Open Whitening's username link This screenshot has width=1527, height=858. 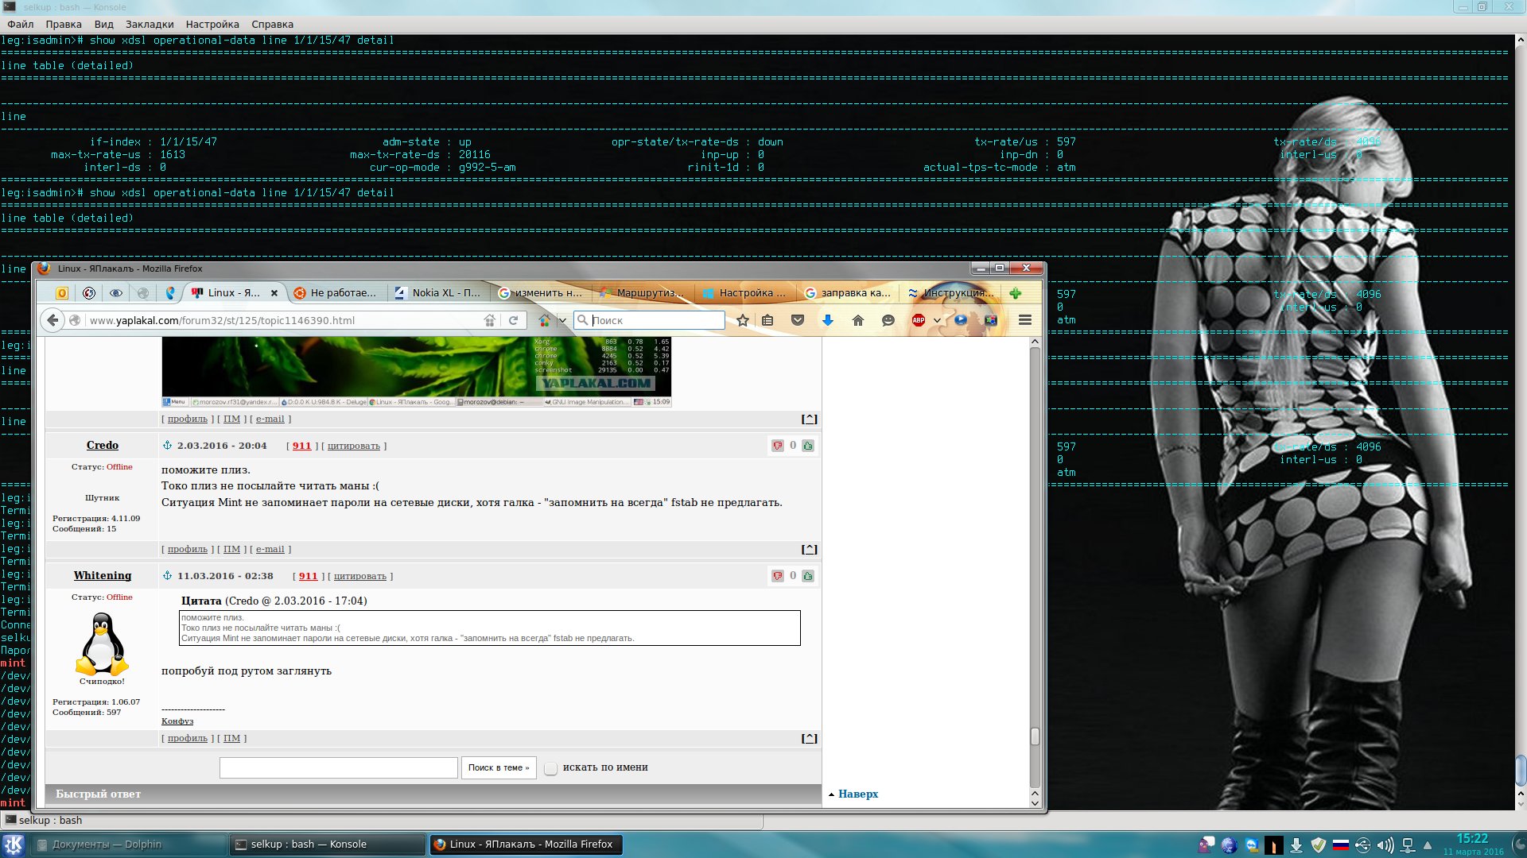click(103, 576)
